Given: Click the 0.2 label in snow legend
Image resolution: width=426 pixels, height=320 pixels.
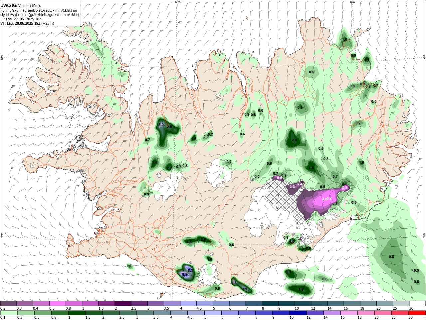Looking at the screenshot, I should pyautogui.click(x=2, y=308).
